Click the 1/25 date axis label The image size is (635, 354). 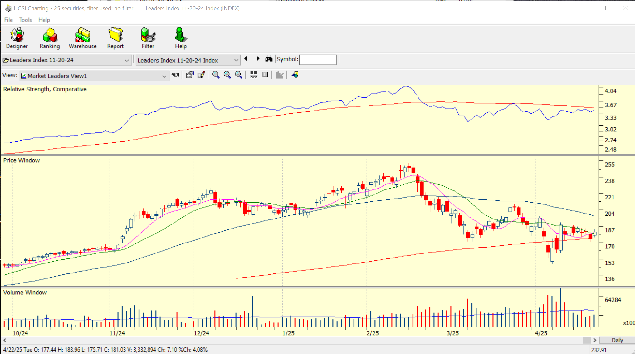(288, 333)
